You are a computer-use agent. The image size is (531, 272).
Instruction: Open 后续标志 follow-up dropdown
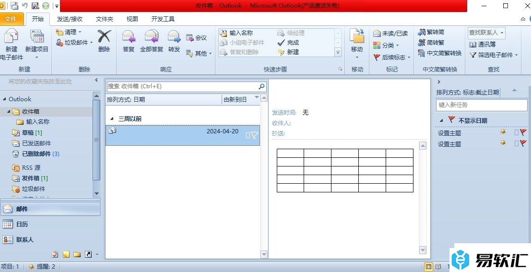tap(392, 57)
